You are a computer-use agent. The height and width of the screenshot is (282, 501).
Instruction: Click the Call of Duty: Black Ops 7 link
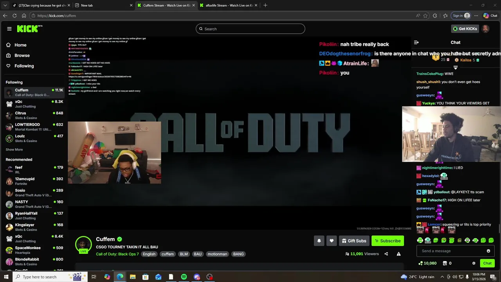point(117,254)
